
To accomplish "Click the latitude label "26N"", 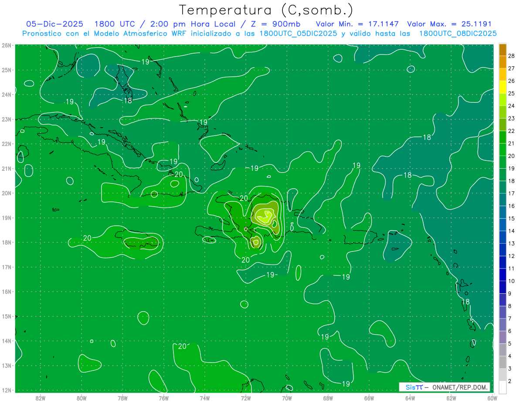I will pos(7,45).
